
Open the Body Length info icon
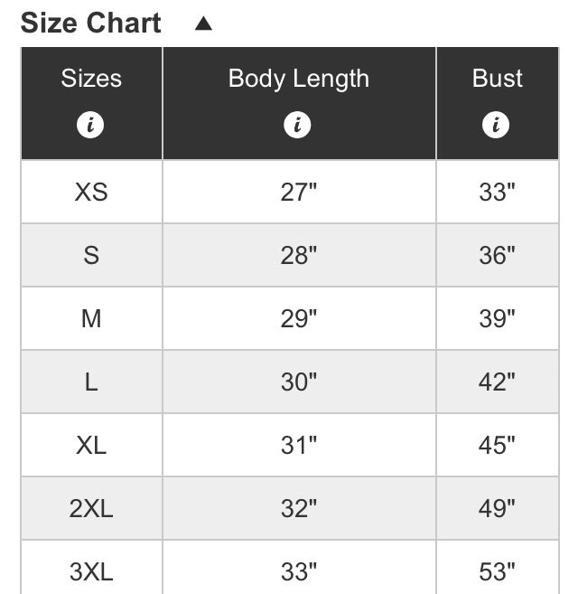(x=297, y=125)
